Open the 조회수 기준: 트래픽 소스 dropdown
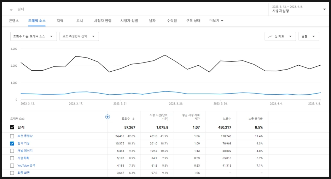Image resolution: width=331 pixels, height=179 pixels. click(x=34, y=36)
